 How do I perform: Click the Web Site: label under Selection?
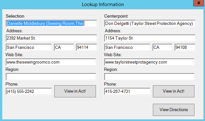(14, 55)
